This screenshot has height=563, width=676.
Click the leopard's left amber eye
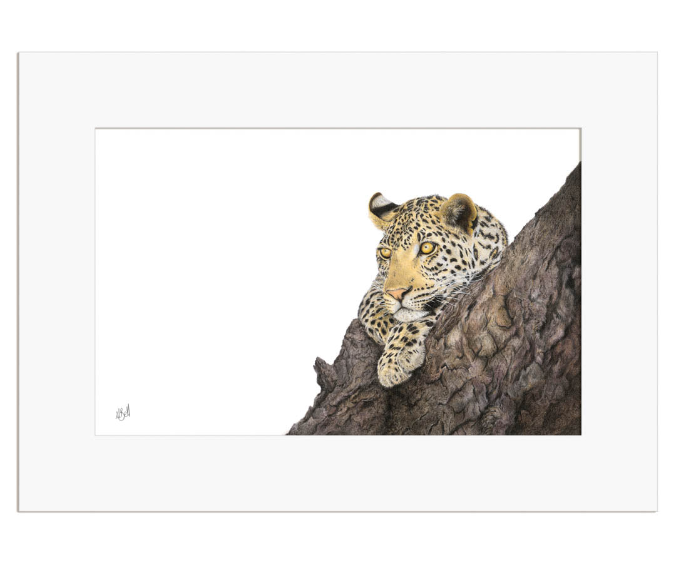click(x=384, y=253)
